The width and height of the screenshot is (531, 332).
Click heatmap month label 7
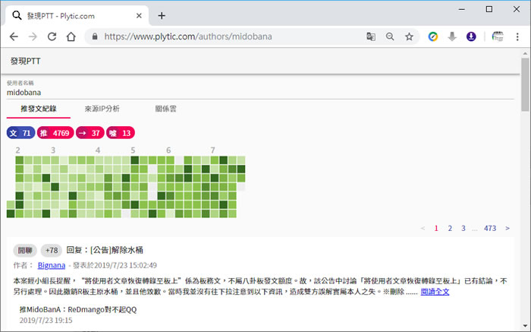[x=212, y=150]
